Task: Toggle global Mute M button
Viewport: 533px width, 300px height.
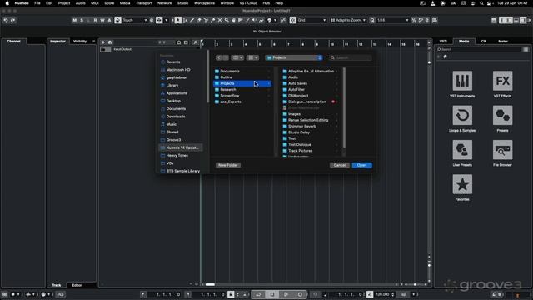Action: tap(74, 20)
